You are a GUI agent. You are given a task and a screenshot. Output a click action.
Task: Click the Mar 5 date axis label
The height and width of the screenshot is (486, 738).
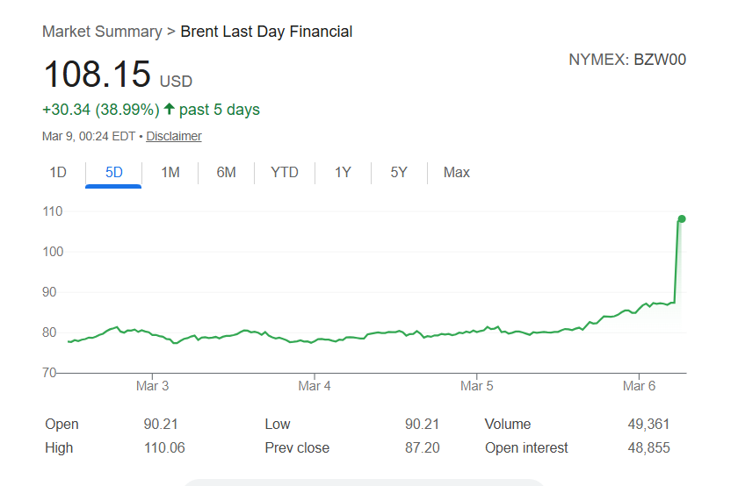click(x=477, y=386)
